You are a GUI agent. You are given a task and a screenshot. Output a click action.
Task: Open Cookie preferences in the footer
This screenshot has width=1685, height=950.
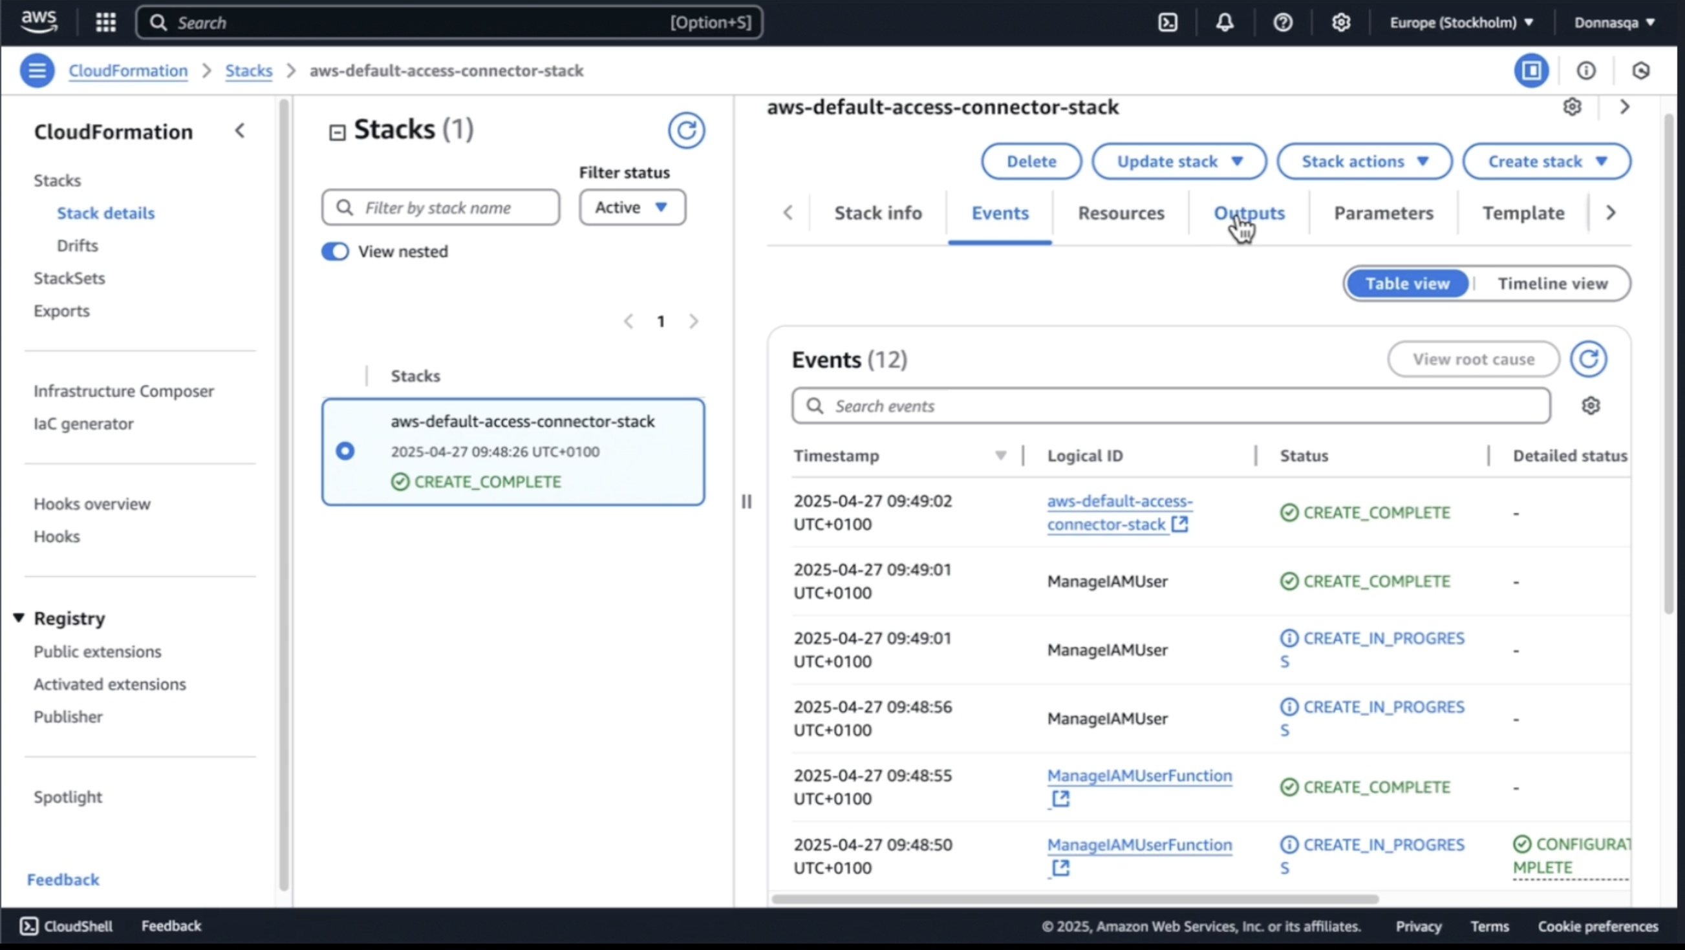pos(1597,927)
